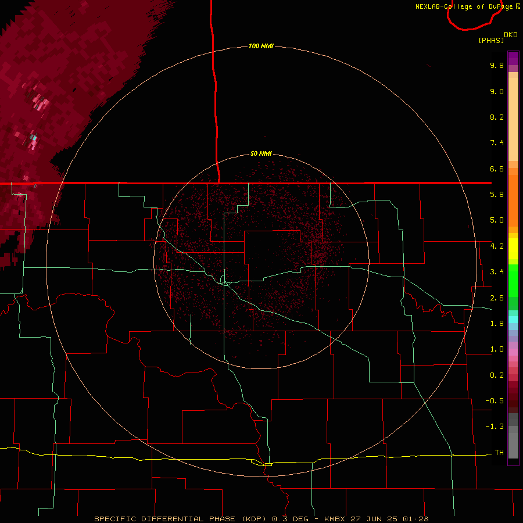The image size is (523, 523).
Task: Click the DKD product label
Action: point(510,35)
